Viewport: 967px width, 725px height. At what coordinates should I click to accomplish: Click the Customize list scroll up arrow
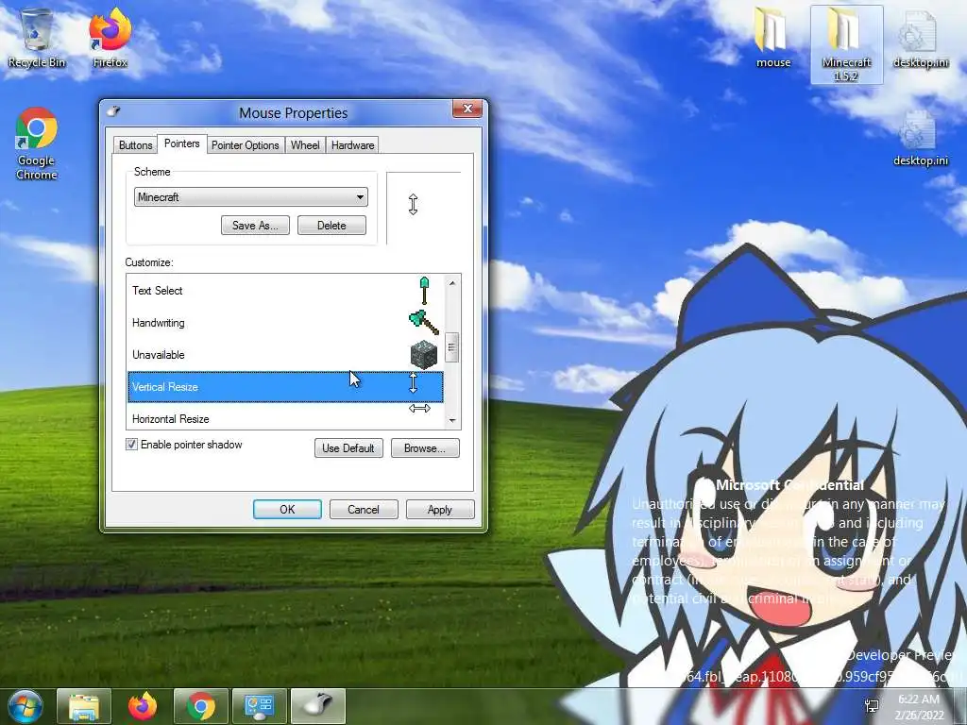coord(452,283)
